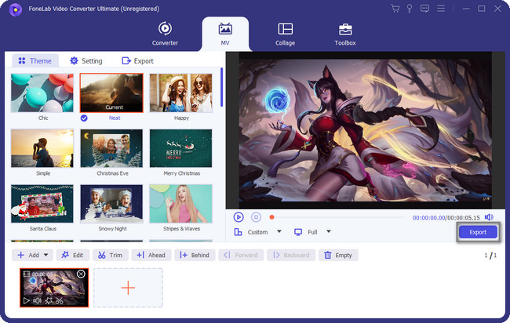Expand the Add dropdown arrow
The width and height of the screenshot is (510, 323).
[x=46, y=255]
